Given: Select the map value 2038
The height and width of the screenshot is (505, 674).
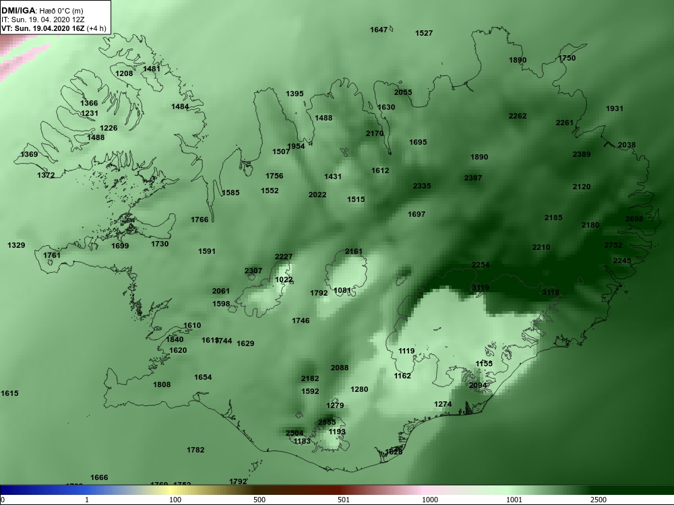Looking at the screenshot, I should pyautogui.click(x=626, y=145).
